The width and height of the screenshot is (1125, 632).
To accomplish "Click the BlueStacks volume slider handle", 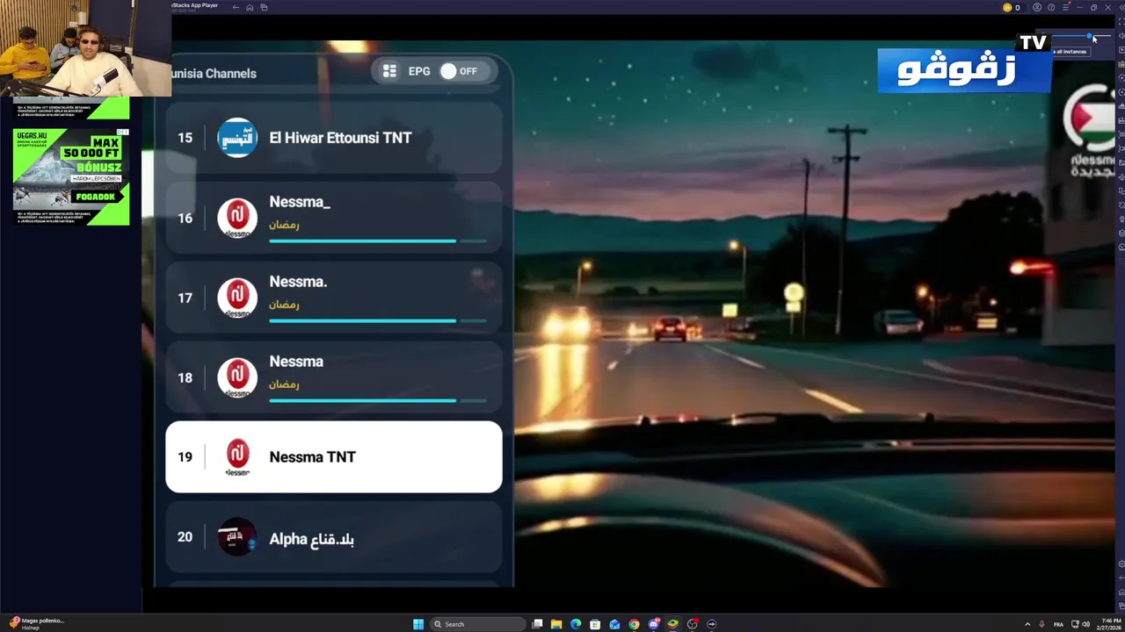I will pyautogui.click(x=1090, y=38).
